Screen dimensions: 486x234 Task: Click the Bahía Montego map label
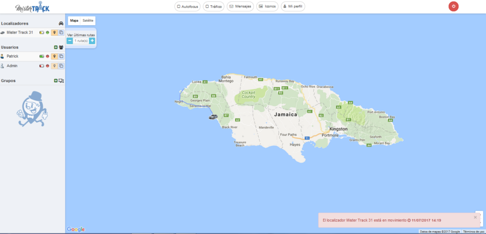(225, 79)
